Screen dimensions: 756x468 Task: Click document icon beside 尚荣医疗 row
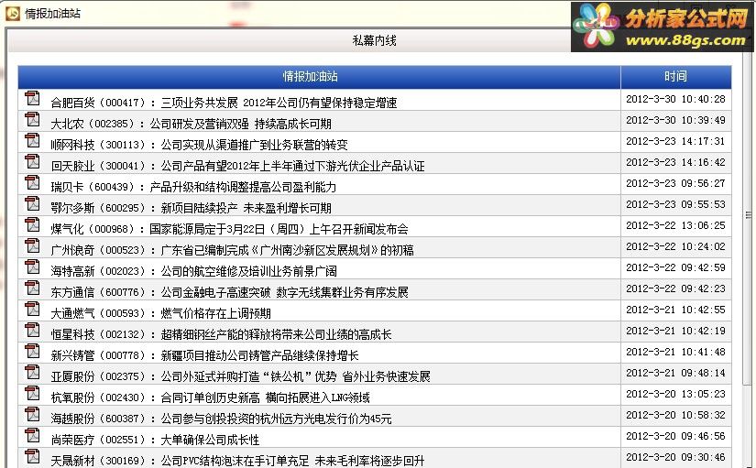[32, 435]
